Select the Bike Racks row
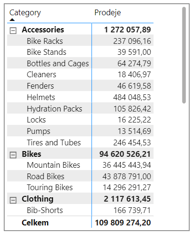Screen dimensions: 194x234 [x=81, y=41]
